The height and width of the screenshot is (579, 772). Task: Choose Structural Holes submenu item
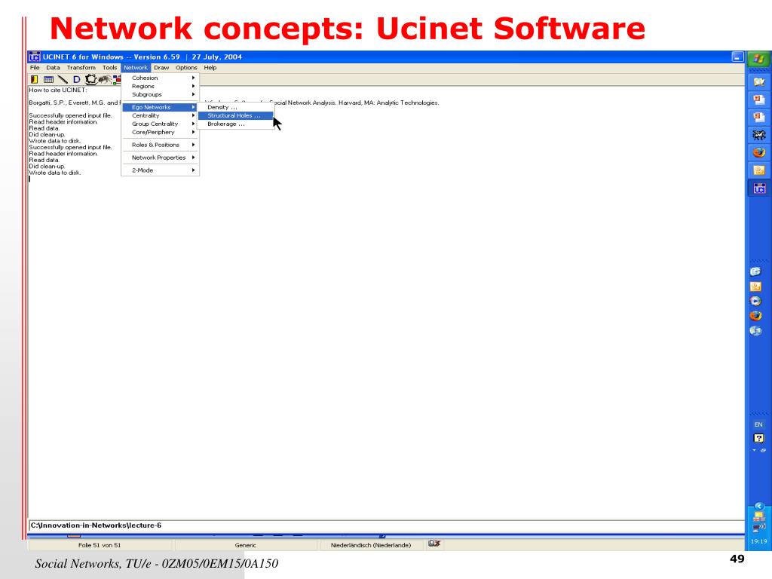pyautogui.click(x=235, y=115)
